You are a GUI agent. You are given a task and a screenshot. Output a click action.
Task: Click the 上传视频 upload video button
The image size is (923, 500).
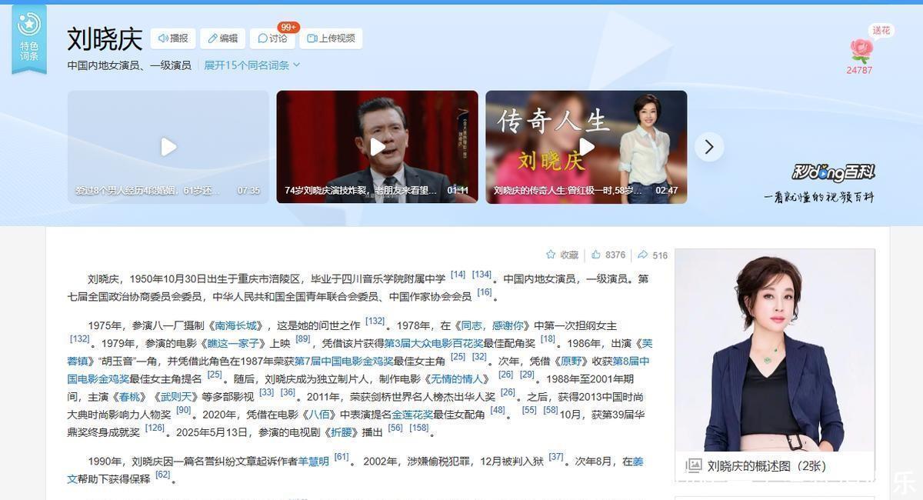[x=331, y=38]
